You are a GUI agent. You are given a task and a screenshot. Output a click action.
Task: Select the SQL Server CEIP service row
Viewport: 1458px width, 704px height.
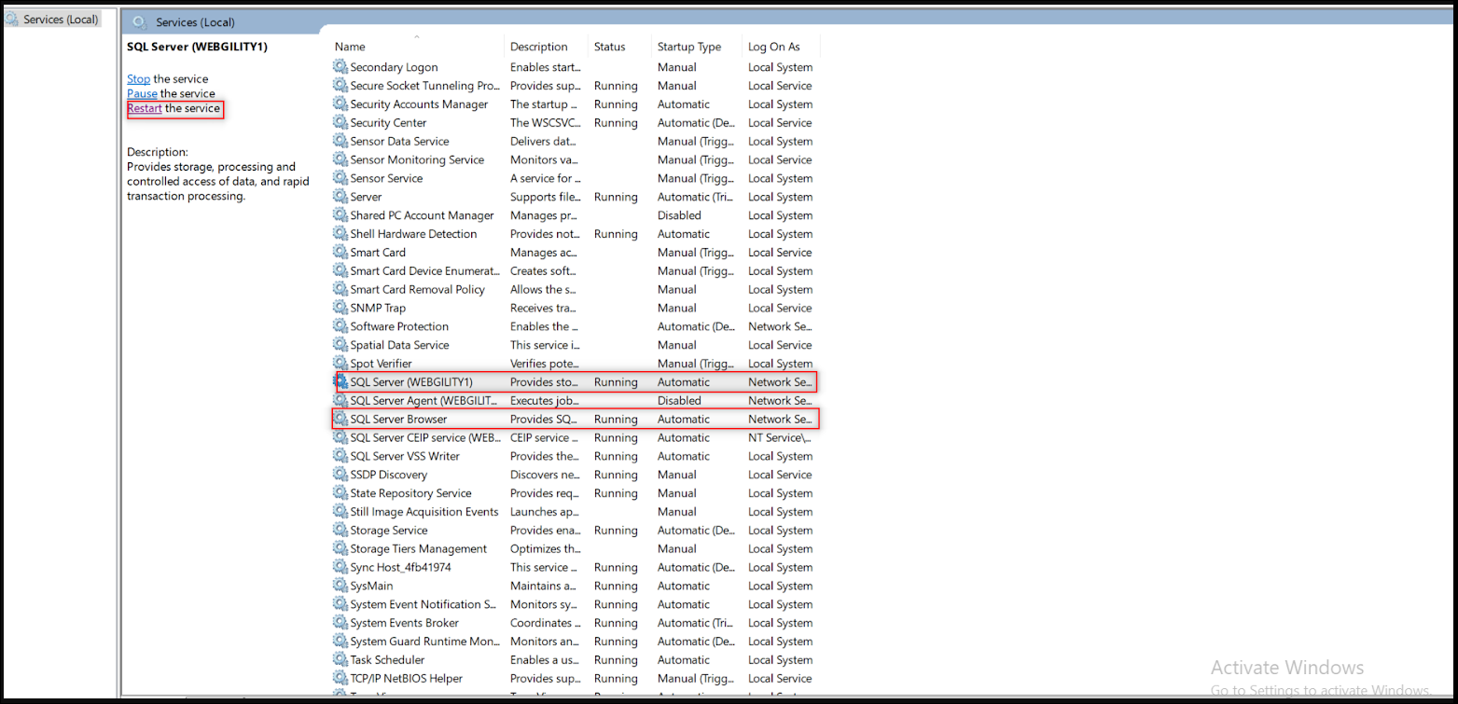coord(576,437)
